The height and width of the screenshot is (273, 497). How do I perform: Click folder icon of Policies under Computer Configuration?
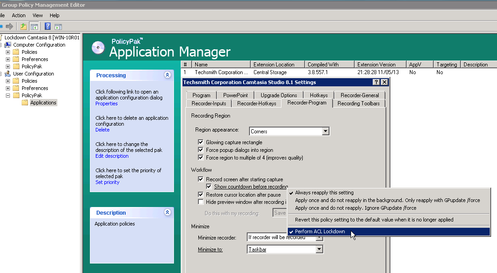(16, 52)
